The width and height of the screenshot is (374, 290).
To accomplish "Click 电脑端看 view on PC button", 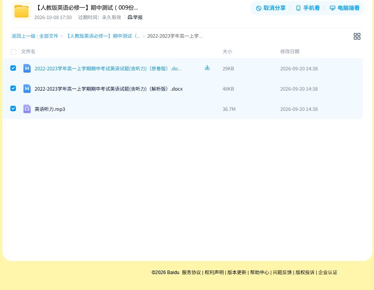I will coord(345,8).
